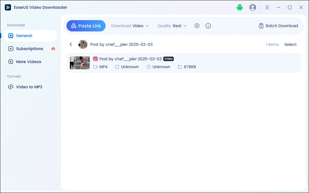The image size is (309, 193).
Task: Click Select to choose items
Action: point(290,45)
